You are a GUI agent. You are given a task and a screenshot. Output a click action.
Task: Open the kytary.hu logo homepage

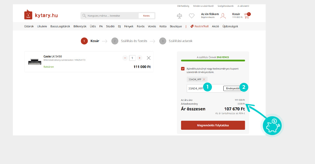(41, 15)
